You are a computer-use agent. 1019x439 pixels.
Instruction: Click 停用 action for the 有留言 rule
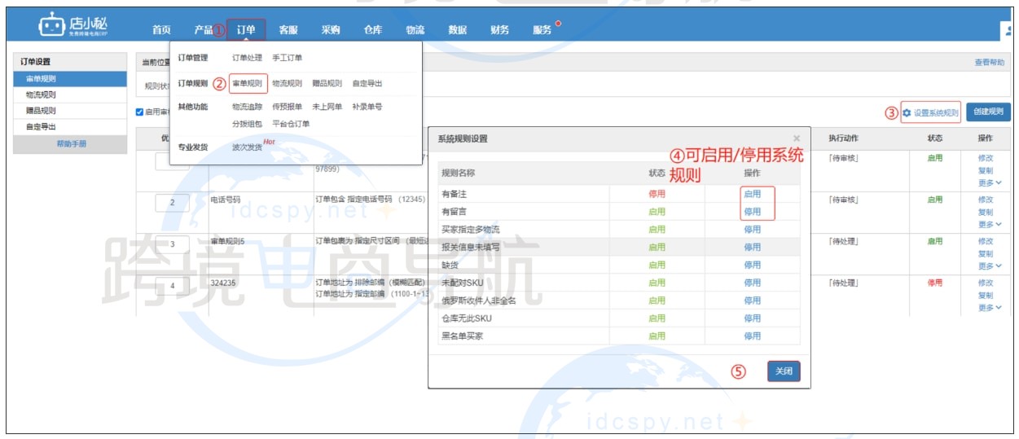[x=752, y=212]
